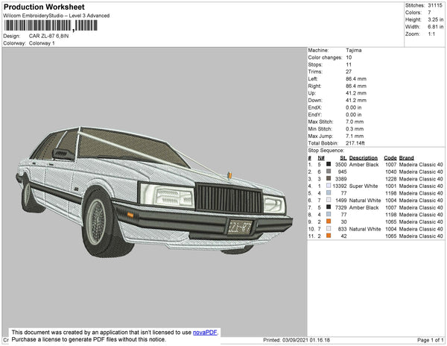Click the 'Min Stitch:' value '0.3 mm'
This screenshot has height=346, width=447.
click(x=355, y=129)
